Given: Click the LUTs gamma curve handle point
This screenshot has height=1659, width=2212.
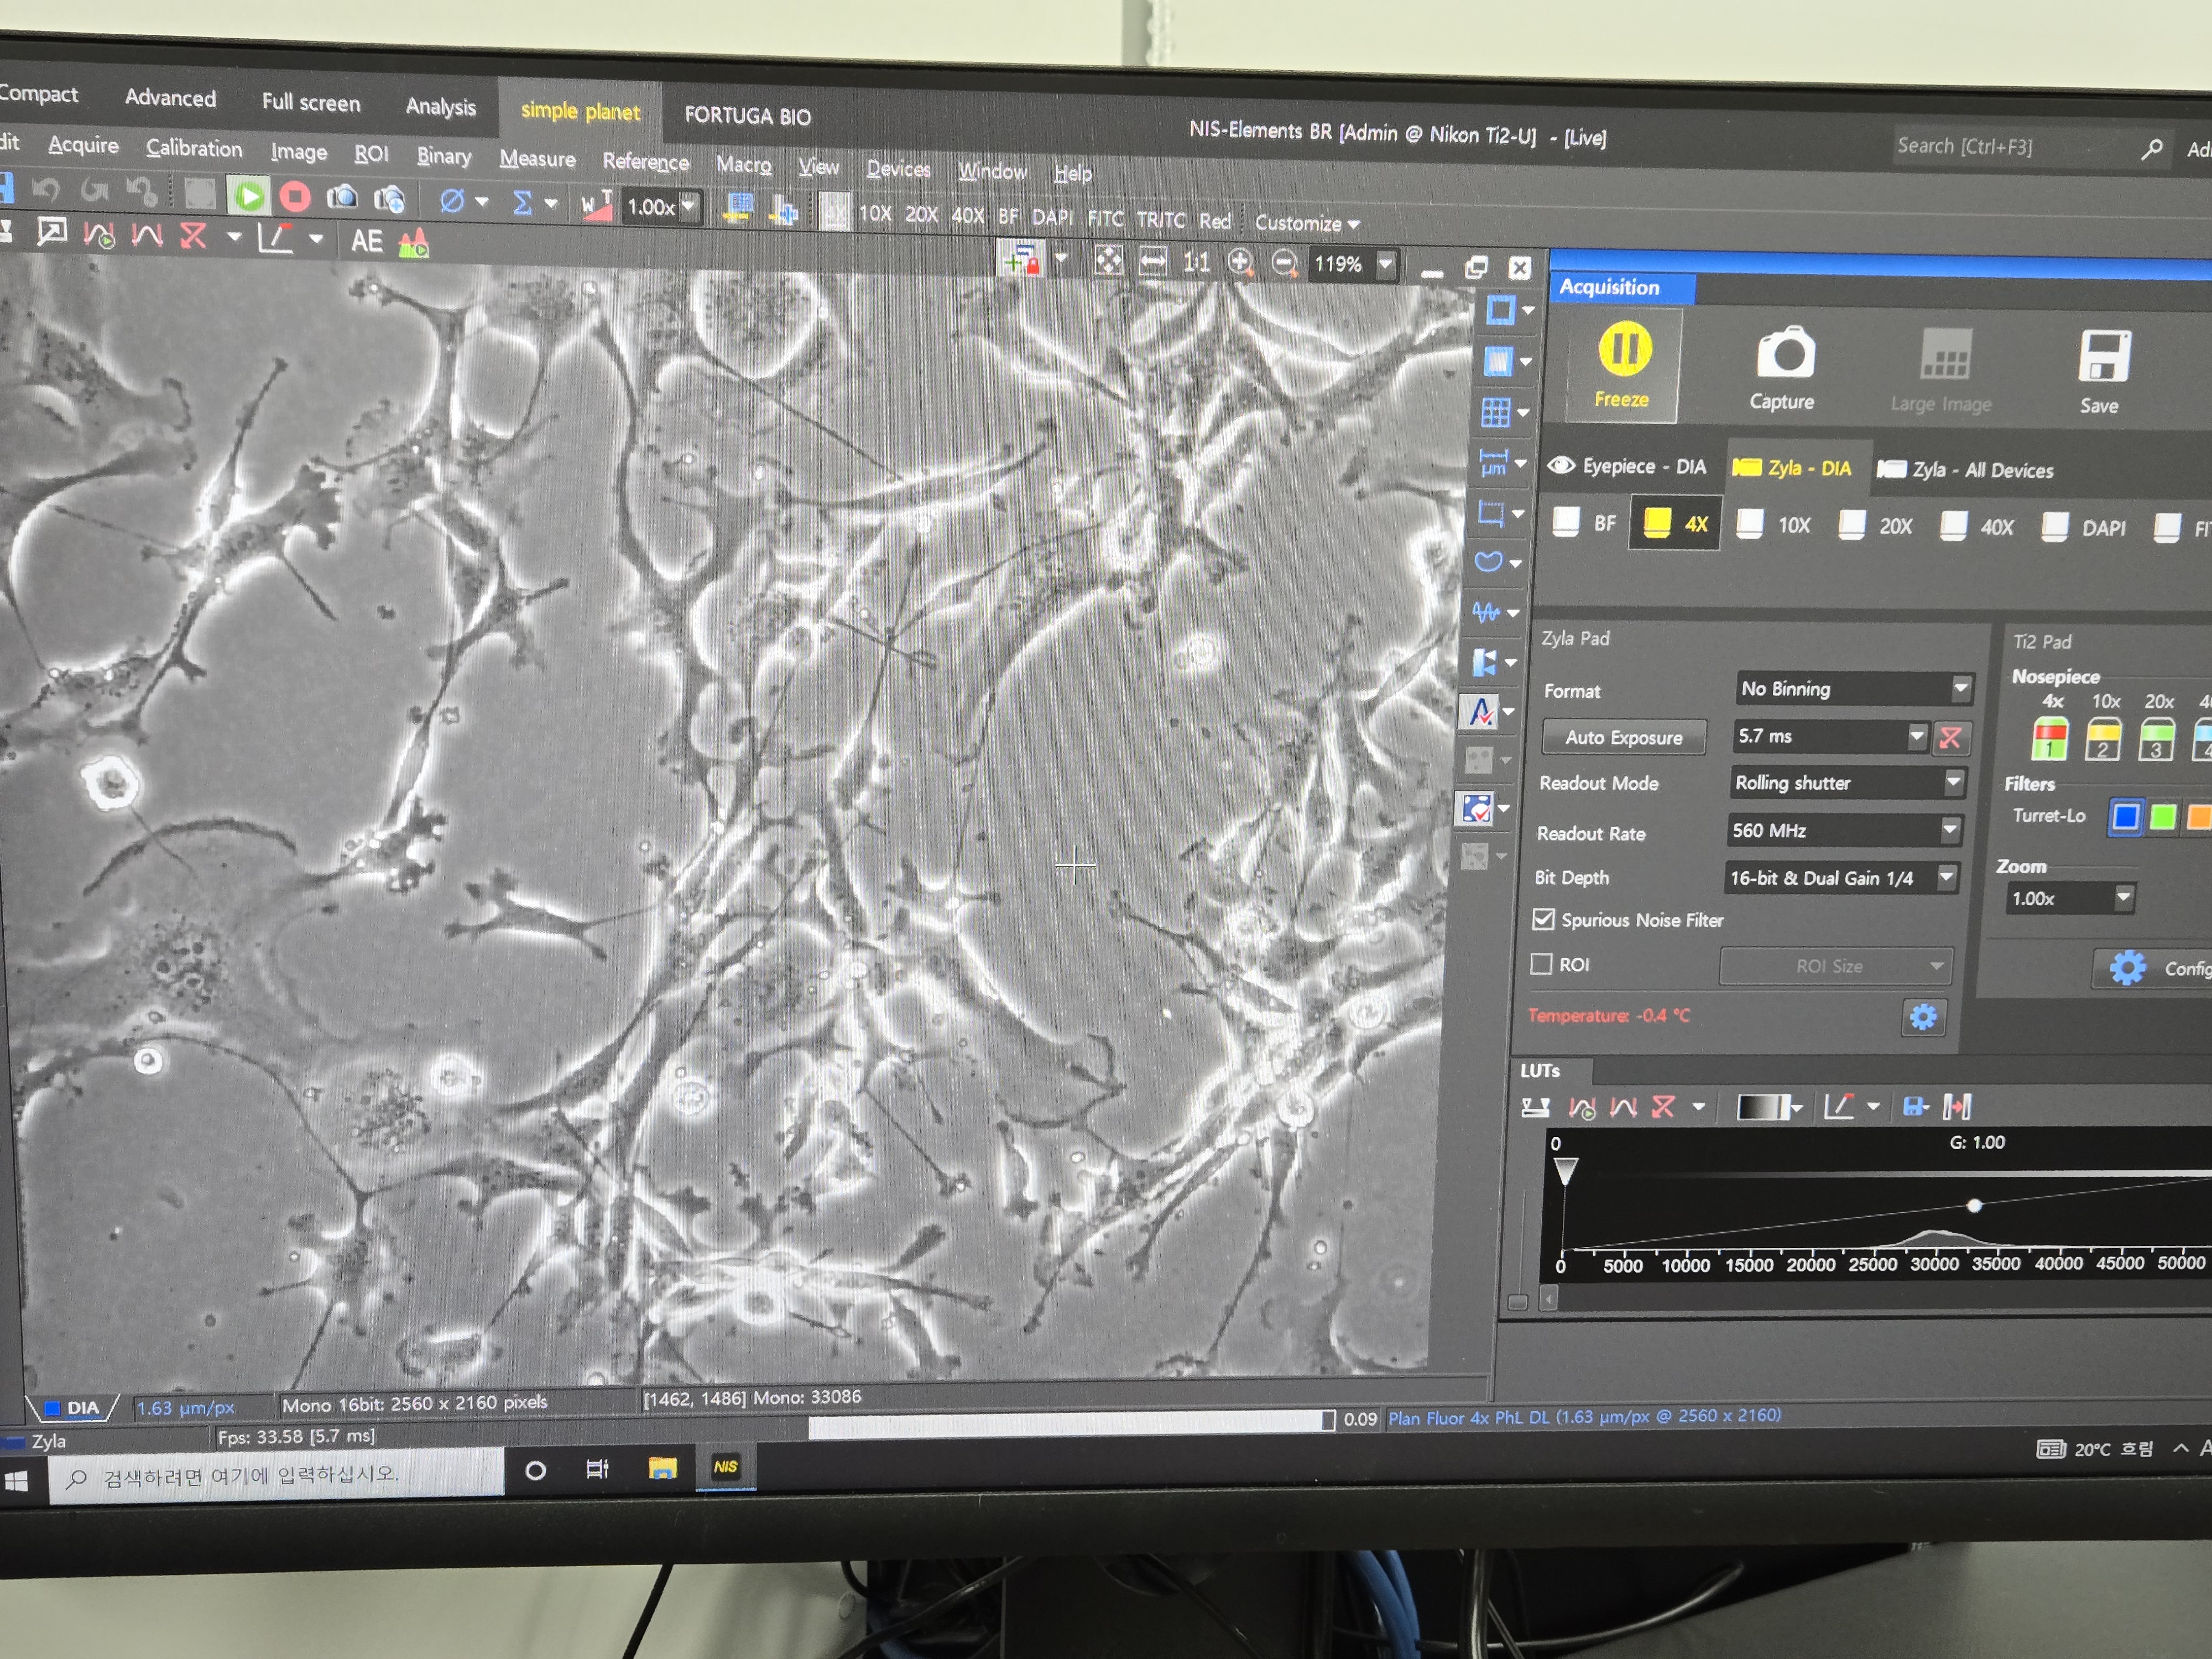Looking at the screenshot, I should (1974, 1206).
